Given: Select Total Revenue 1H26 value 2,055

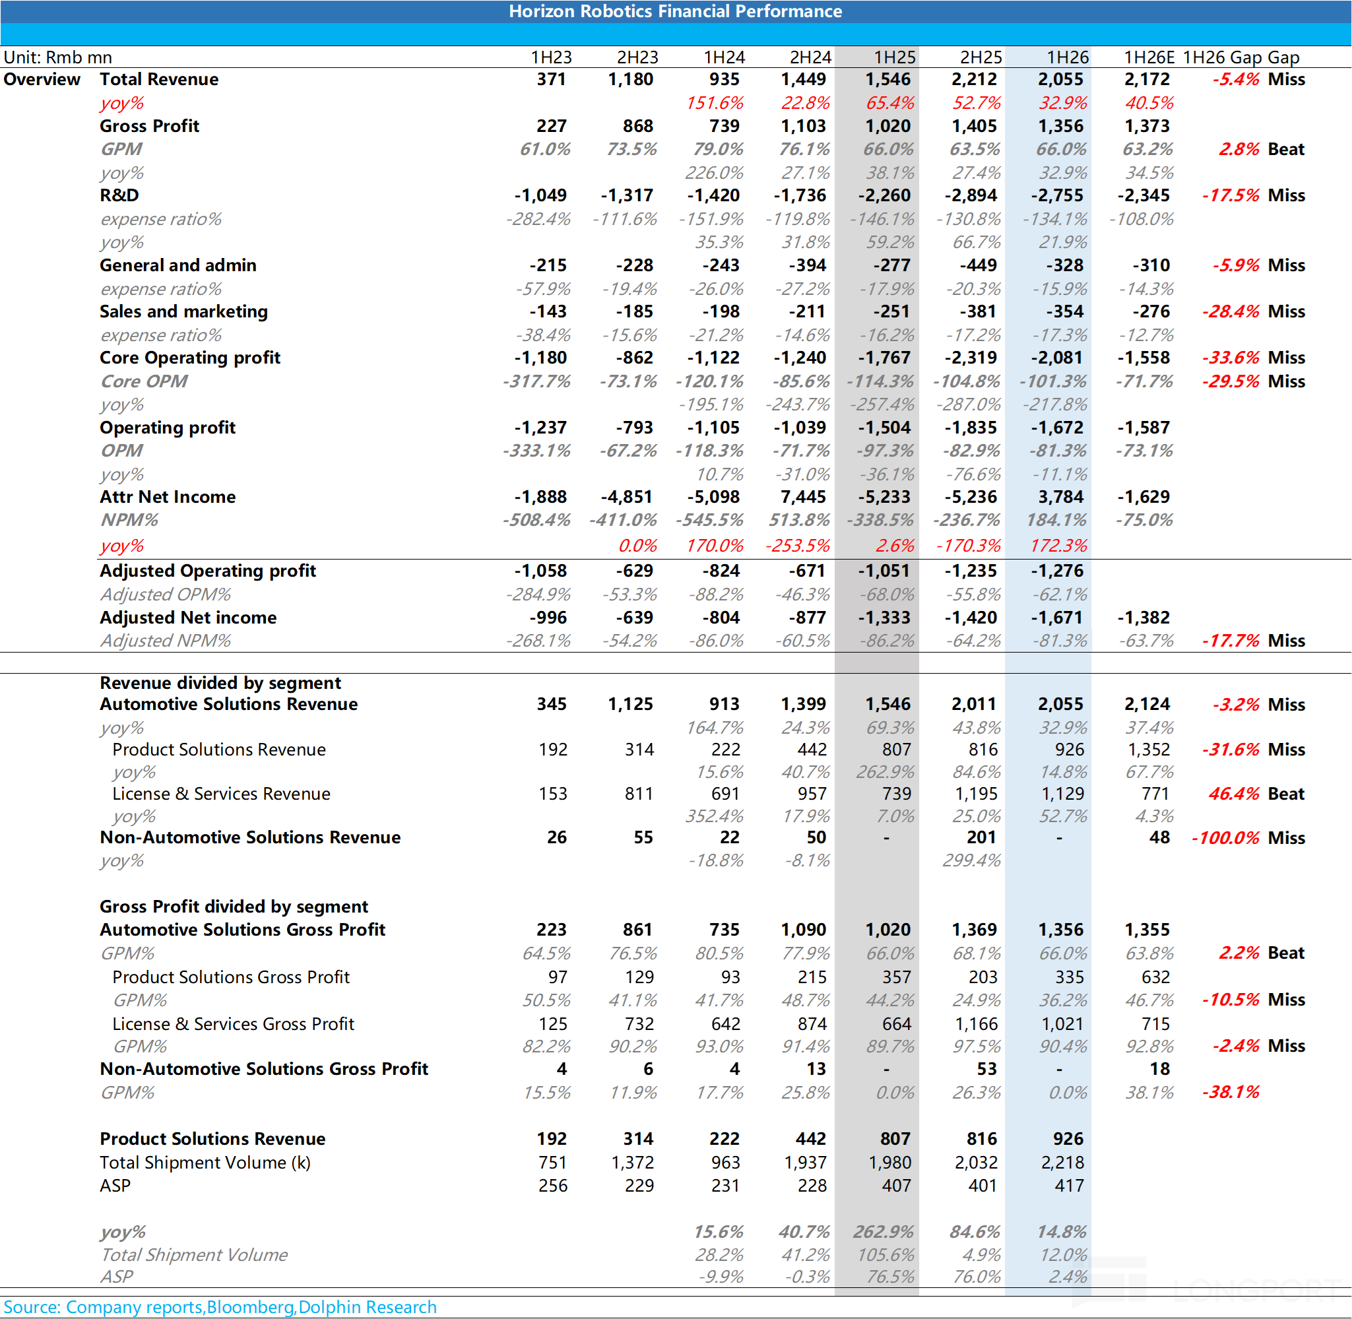Looking at the screenshot, I should point(1060,79).
